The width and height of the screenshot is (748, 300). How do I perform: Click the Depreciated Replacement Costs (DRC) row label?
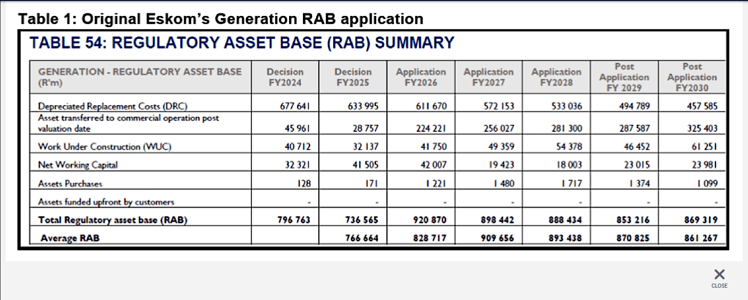click(x=113, y=106)
